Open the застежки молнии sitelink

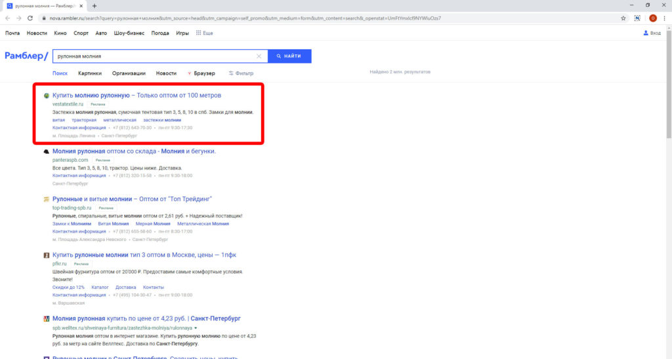(x=162, y=121)
